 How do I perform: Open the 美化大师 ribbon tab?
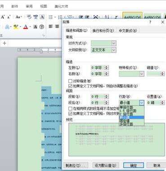pyautogui.click(x=61, y=6)
